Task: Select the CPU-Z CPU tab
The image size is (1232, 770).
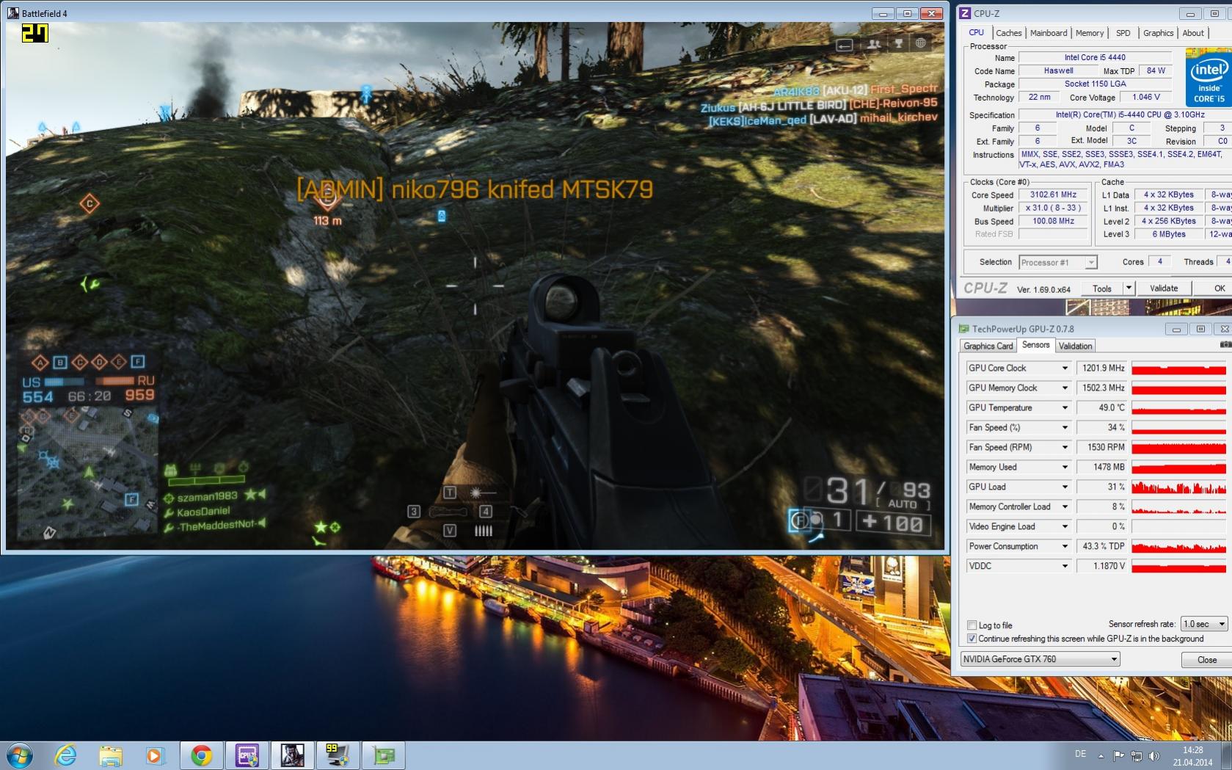Action: tap(976, 32)
